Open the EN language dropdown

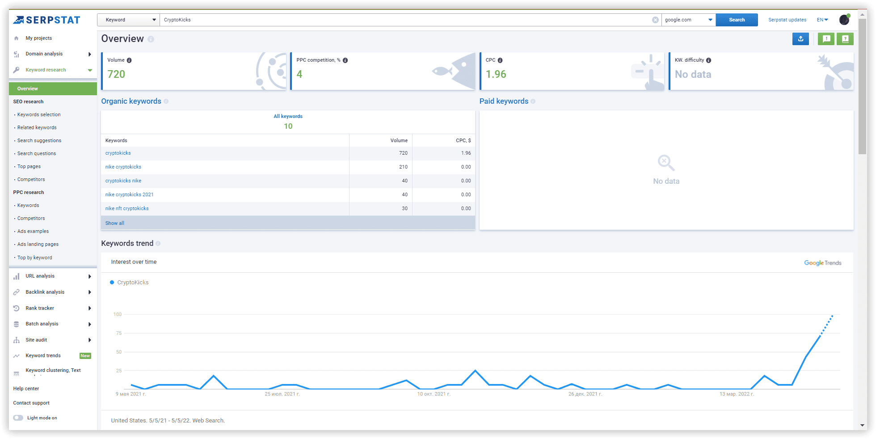click(x=822, y=20)
